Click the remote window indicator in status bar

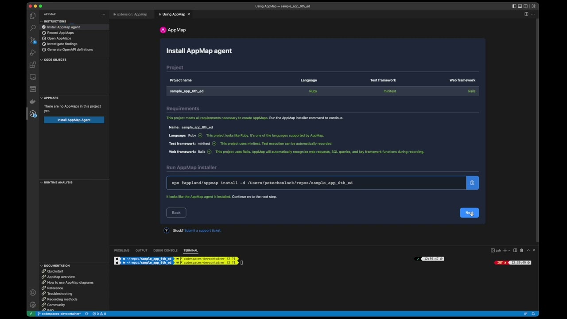click(31, 314)
